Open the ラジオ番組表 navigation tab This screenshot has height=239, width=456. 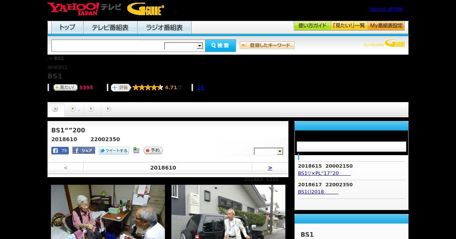[164, 27]
